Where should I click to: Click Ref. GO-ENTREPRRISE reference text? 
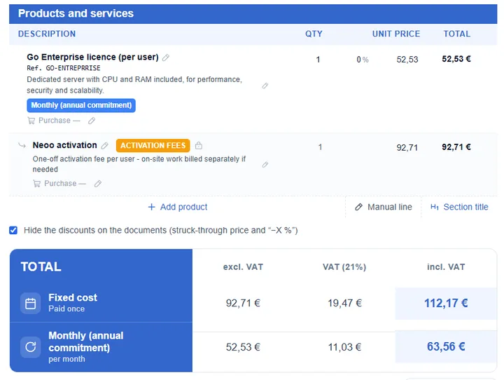[64, 68]
